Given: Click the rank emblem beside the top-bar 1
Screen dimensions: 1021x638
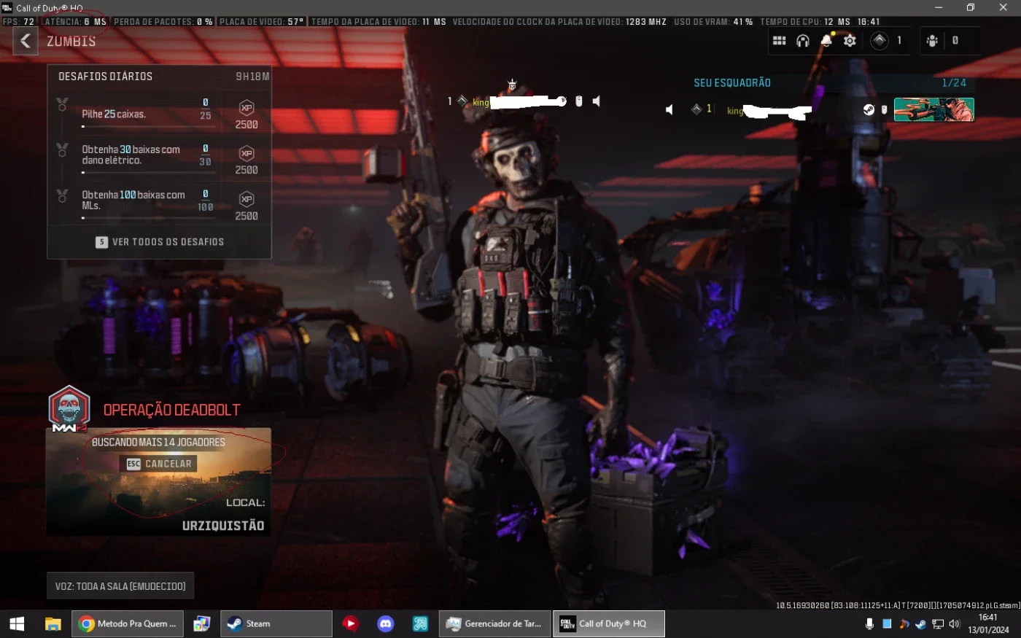Looking at the screenshot, I should [x=880, y=41].
